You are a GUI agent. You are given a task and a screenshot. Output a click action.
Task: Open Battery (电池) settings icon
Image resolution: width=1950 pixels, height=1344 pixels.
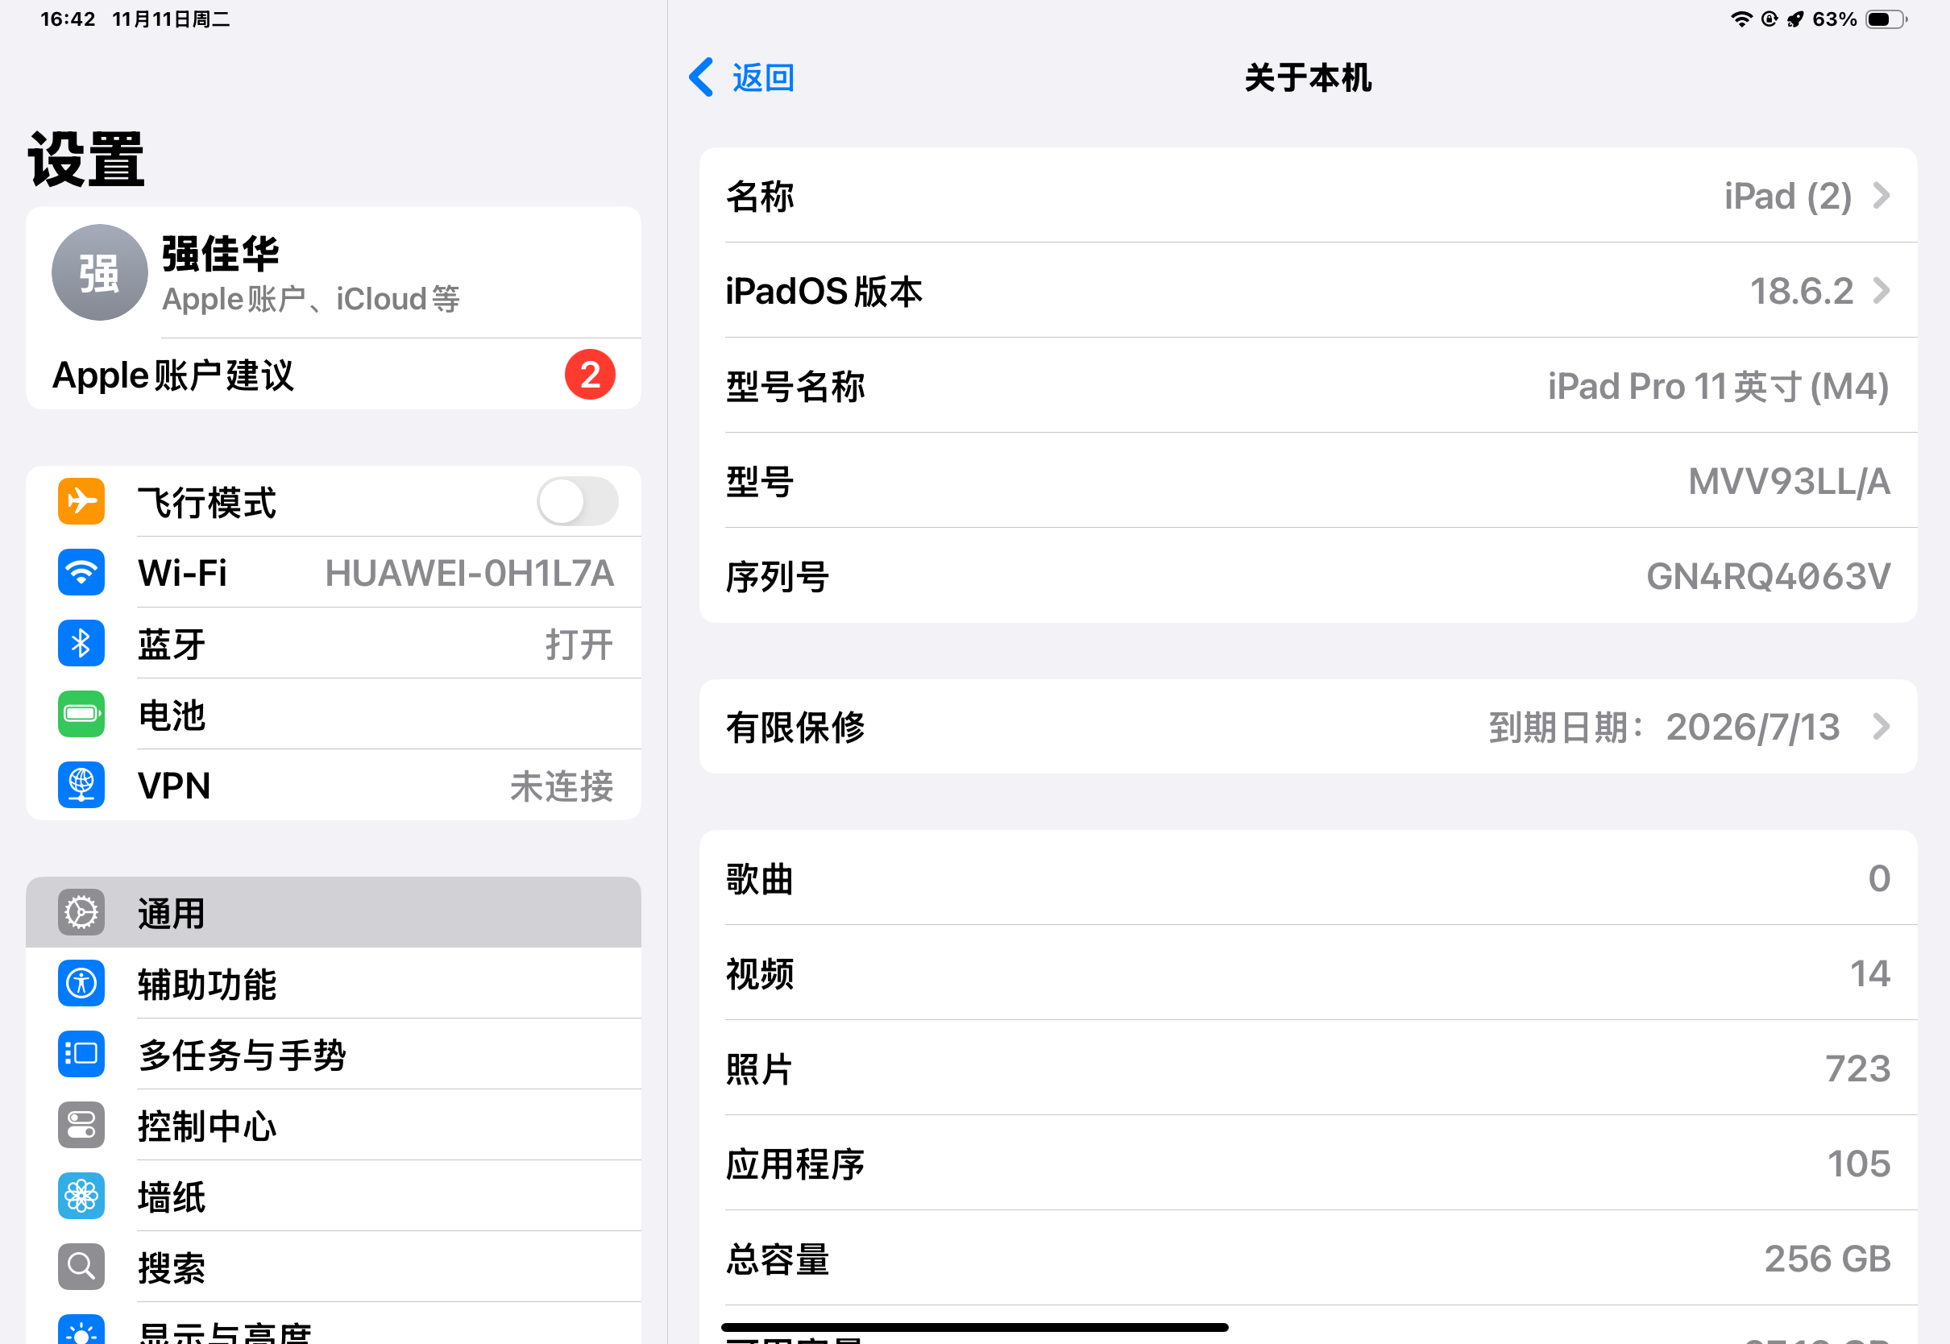point(81,714)
